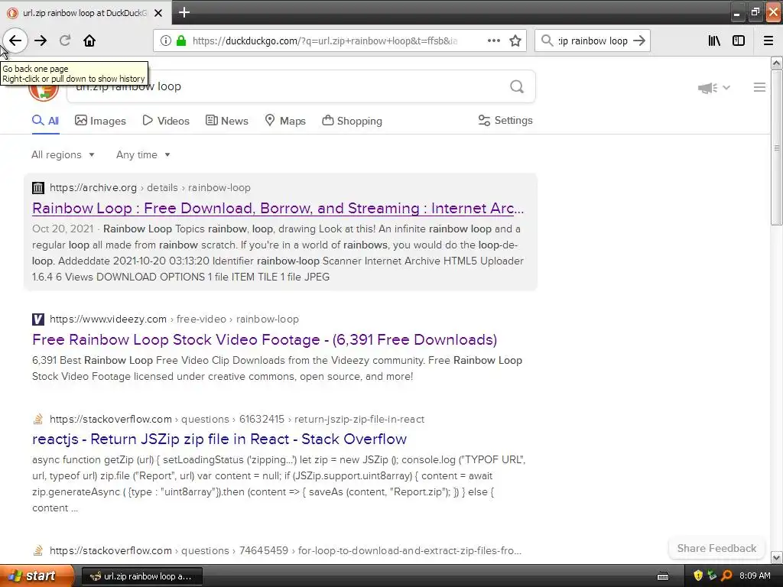Expand the All regions filter

tap(63, 154)
